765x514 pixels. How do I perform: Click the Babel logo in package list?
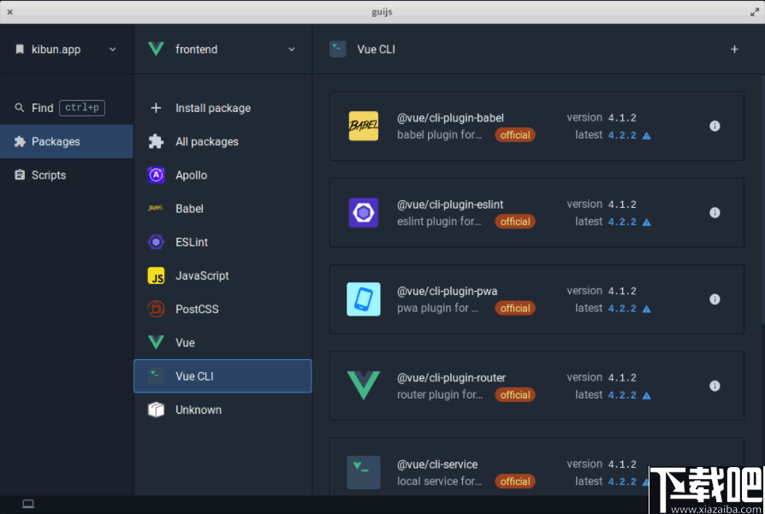364,127
